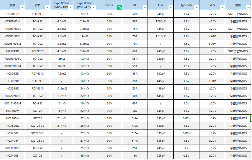Click the active Bvdss filter icon

[x=119, y=7]
